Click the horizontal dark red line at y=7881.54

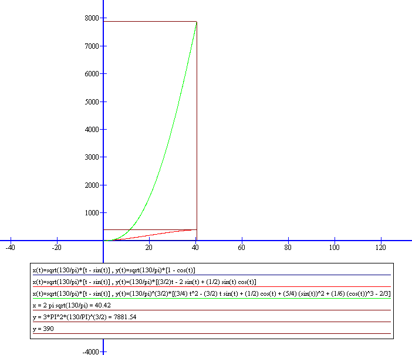coord(150,21)
